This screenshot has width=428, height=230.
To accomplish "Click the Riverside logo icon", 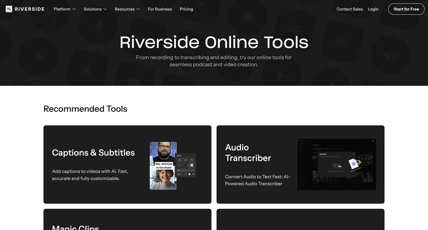I will click(9, 9).
